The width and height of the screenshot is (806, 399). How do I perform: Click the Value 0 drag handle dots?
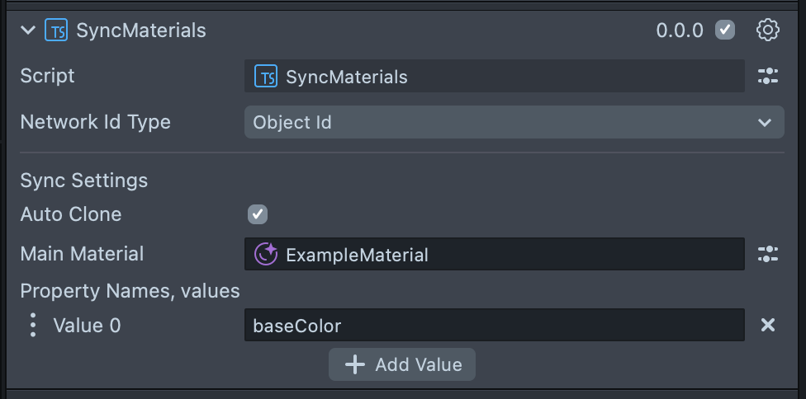coord(33,325)
